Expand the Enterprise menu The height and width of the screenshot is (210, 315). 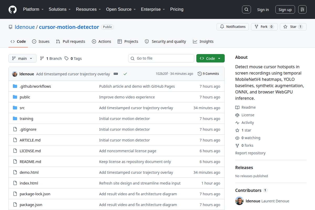point(153,9)
